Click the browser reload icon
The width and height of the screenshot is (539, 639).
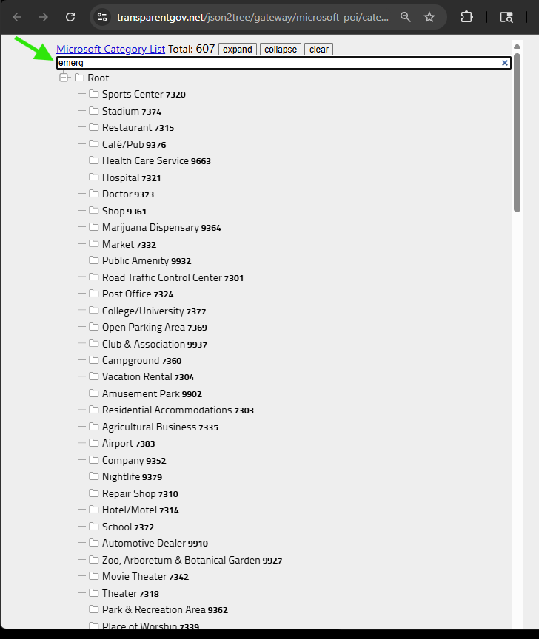click(x=70, y=17)
